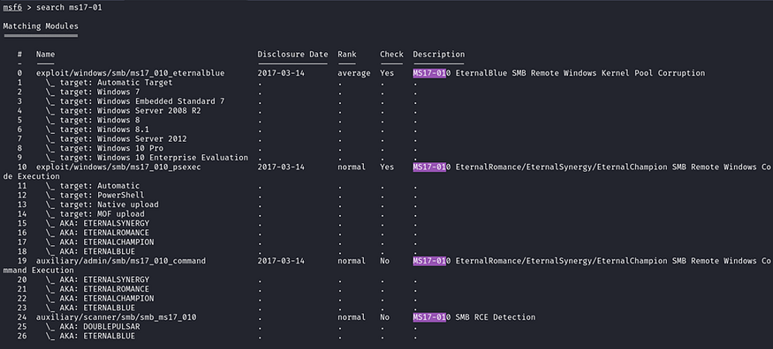Click description 'EternalBlue SMB Remote Windows Kernel Pool Corruption'

580,73
